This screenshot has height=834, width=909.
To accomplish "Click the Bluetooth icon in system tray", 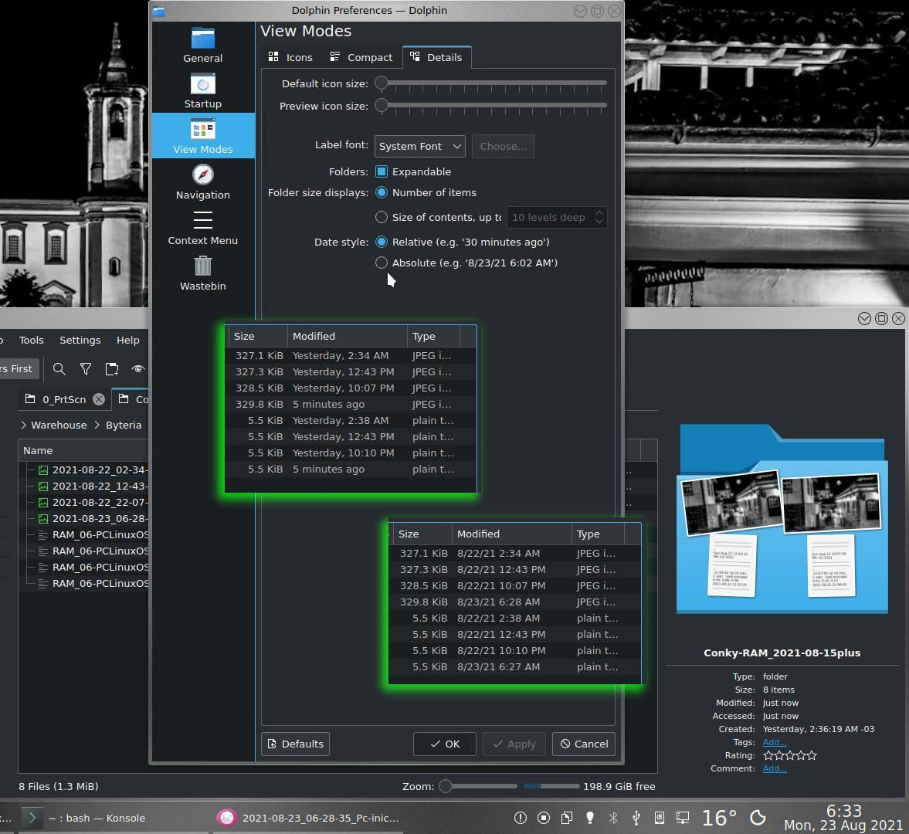I will (x=613, y=817).
